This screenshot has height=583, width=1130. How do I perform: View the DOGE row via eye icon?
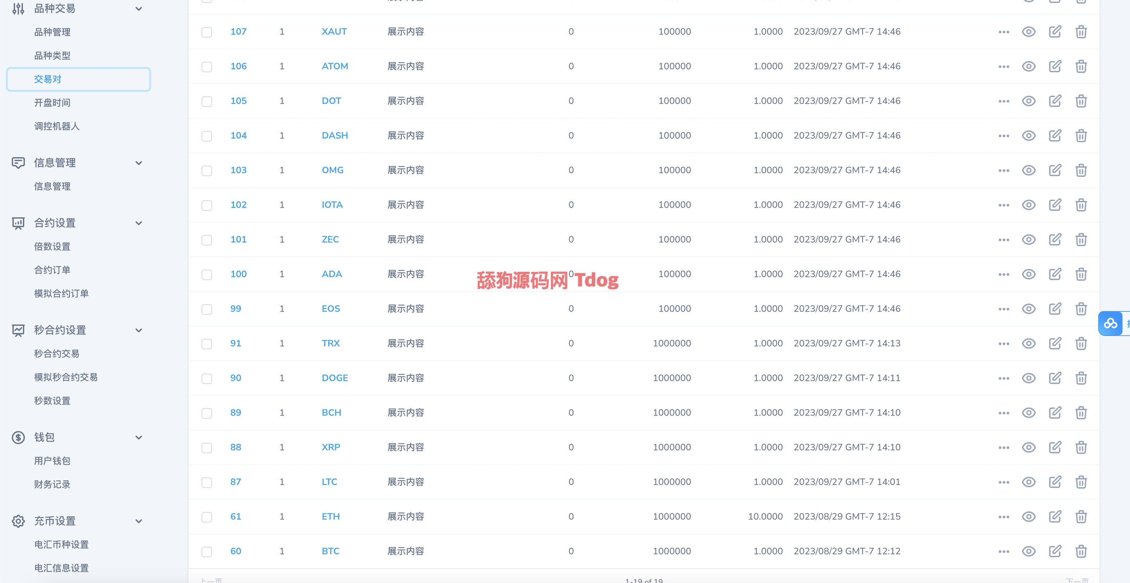click(1028, 378)
